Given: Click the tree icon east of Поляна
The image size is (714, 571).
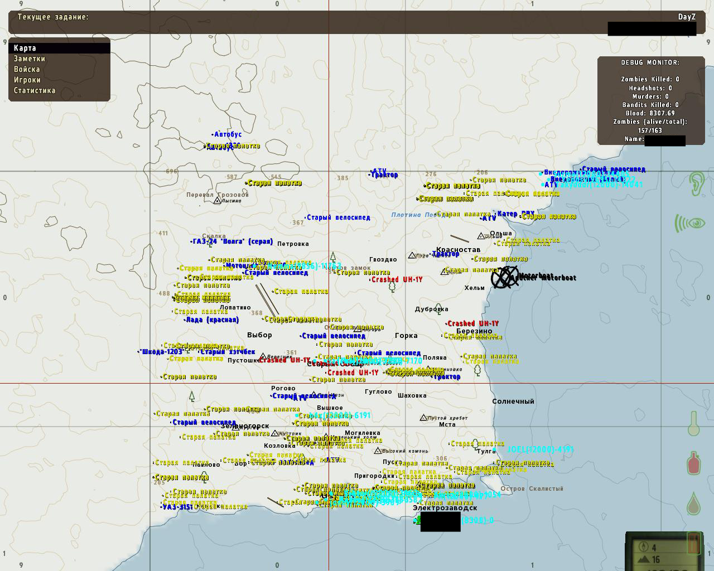Looking at the screenshot, I should (x=477, y=370).
